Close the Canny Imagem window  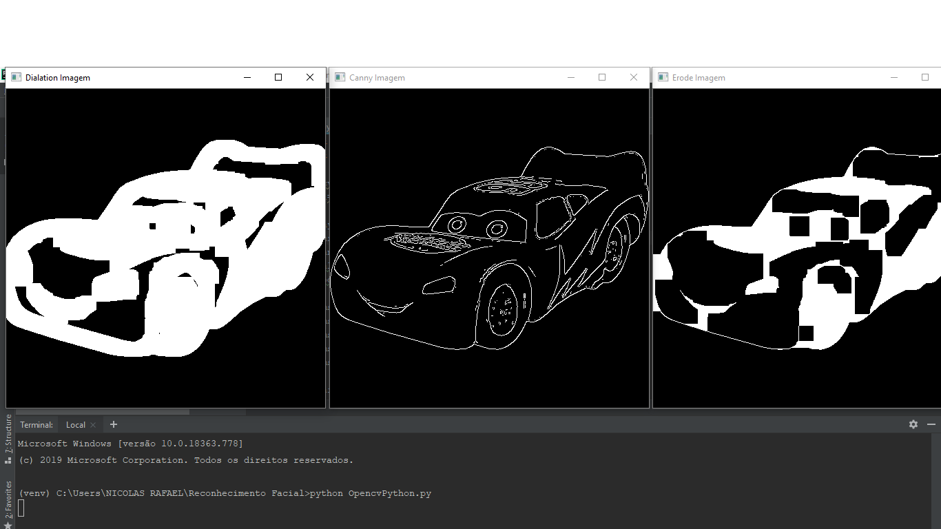(x=634, y=77)
